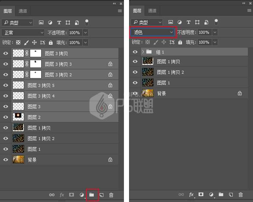
Task: Click prevent artboard auto-nesting icon, left panel
Action: pos(42,43)
